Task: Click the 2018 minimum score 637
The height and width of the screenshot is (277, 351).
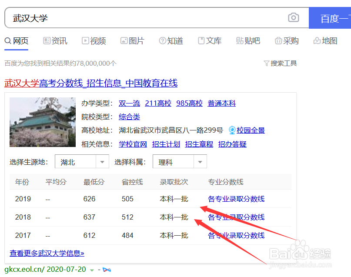Action: 89,217
